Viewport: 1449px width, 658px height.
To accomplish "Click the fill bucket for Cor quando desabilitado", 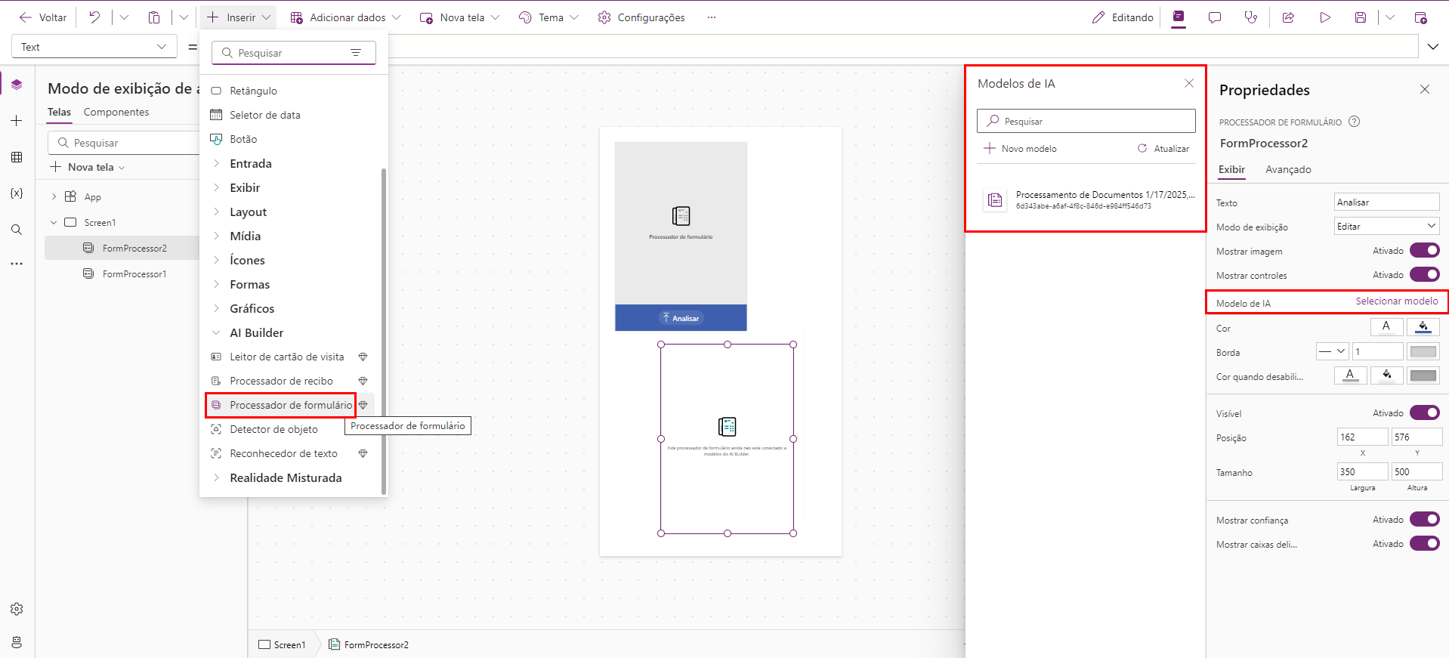I will (x=1386, y=375).
